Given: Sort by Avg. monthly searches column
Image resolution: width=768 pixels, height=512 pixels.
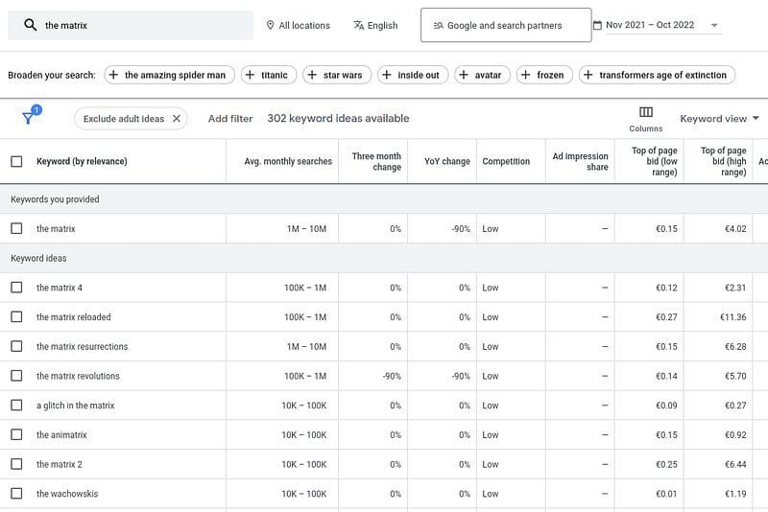Looking at the screenshot, I should [288, 161].
